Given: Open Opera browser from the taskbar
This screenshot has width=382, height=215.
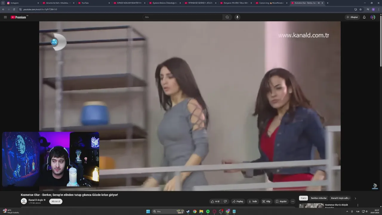Looking at the screenshot, I should pos(214,211).
